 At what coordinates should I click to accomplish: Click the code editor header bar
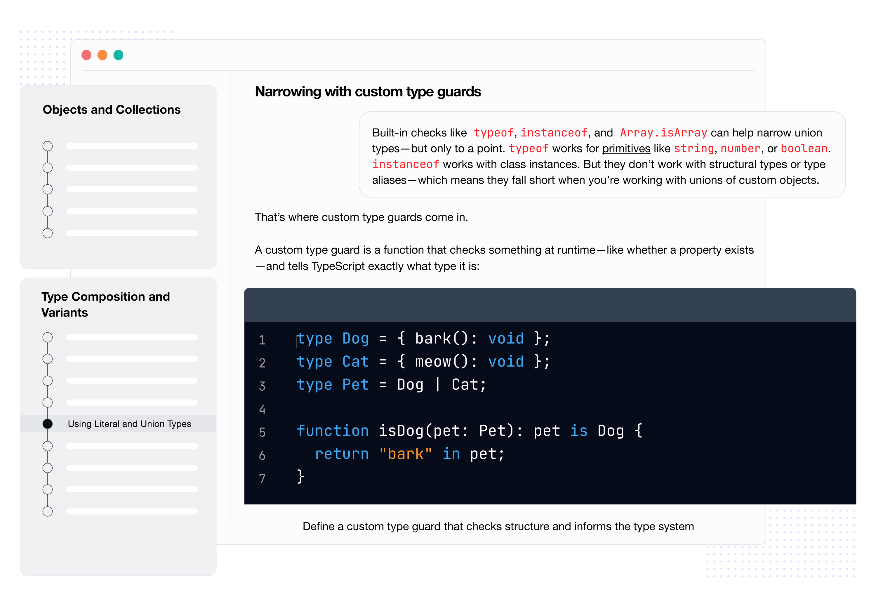pyautogui.click(x=550, y=305)
